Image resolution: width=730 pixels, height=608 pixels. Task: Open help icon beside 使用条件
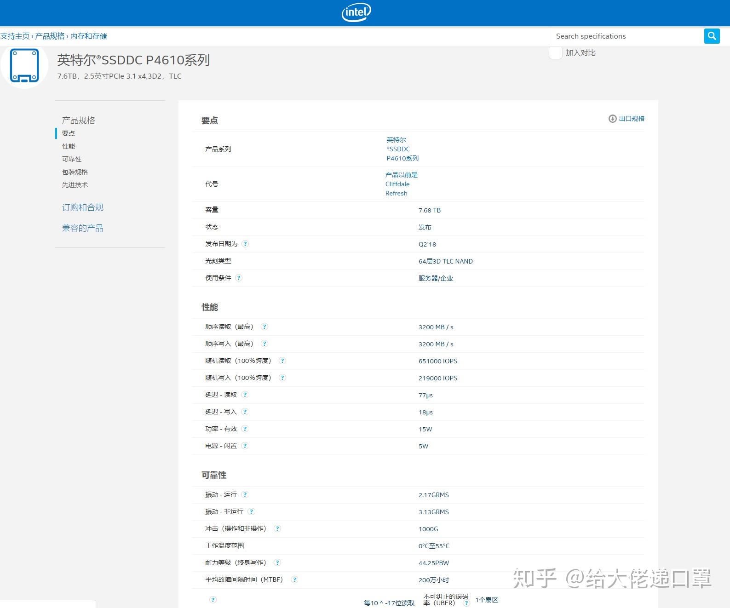point(239,278)
